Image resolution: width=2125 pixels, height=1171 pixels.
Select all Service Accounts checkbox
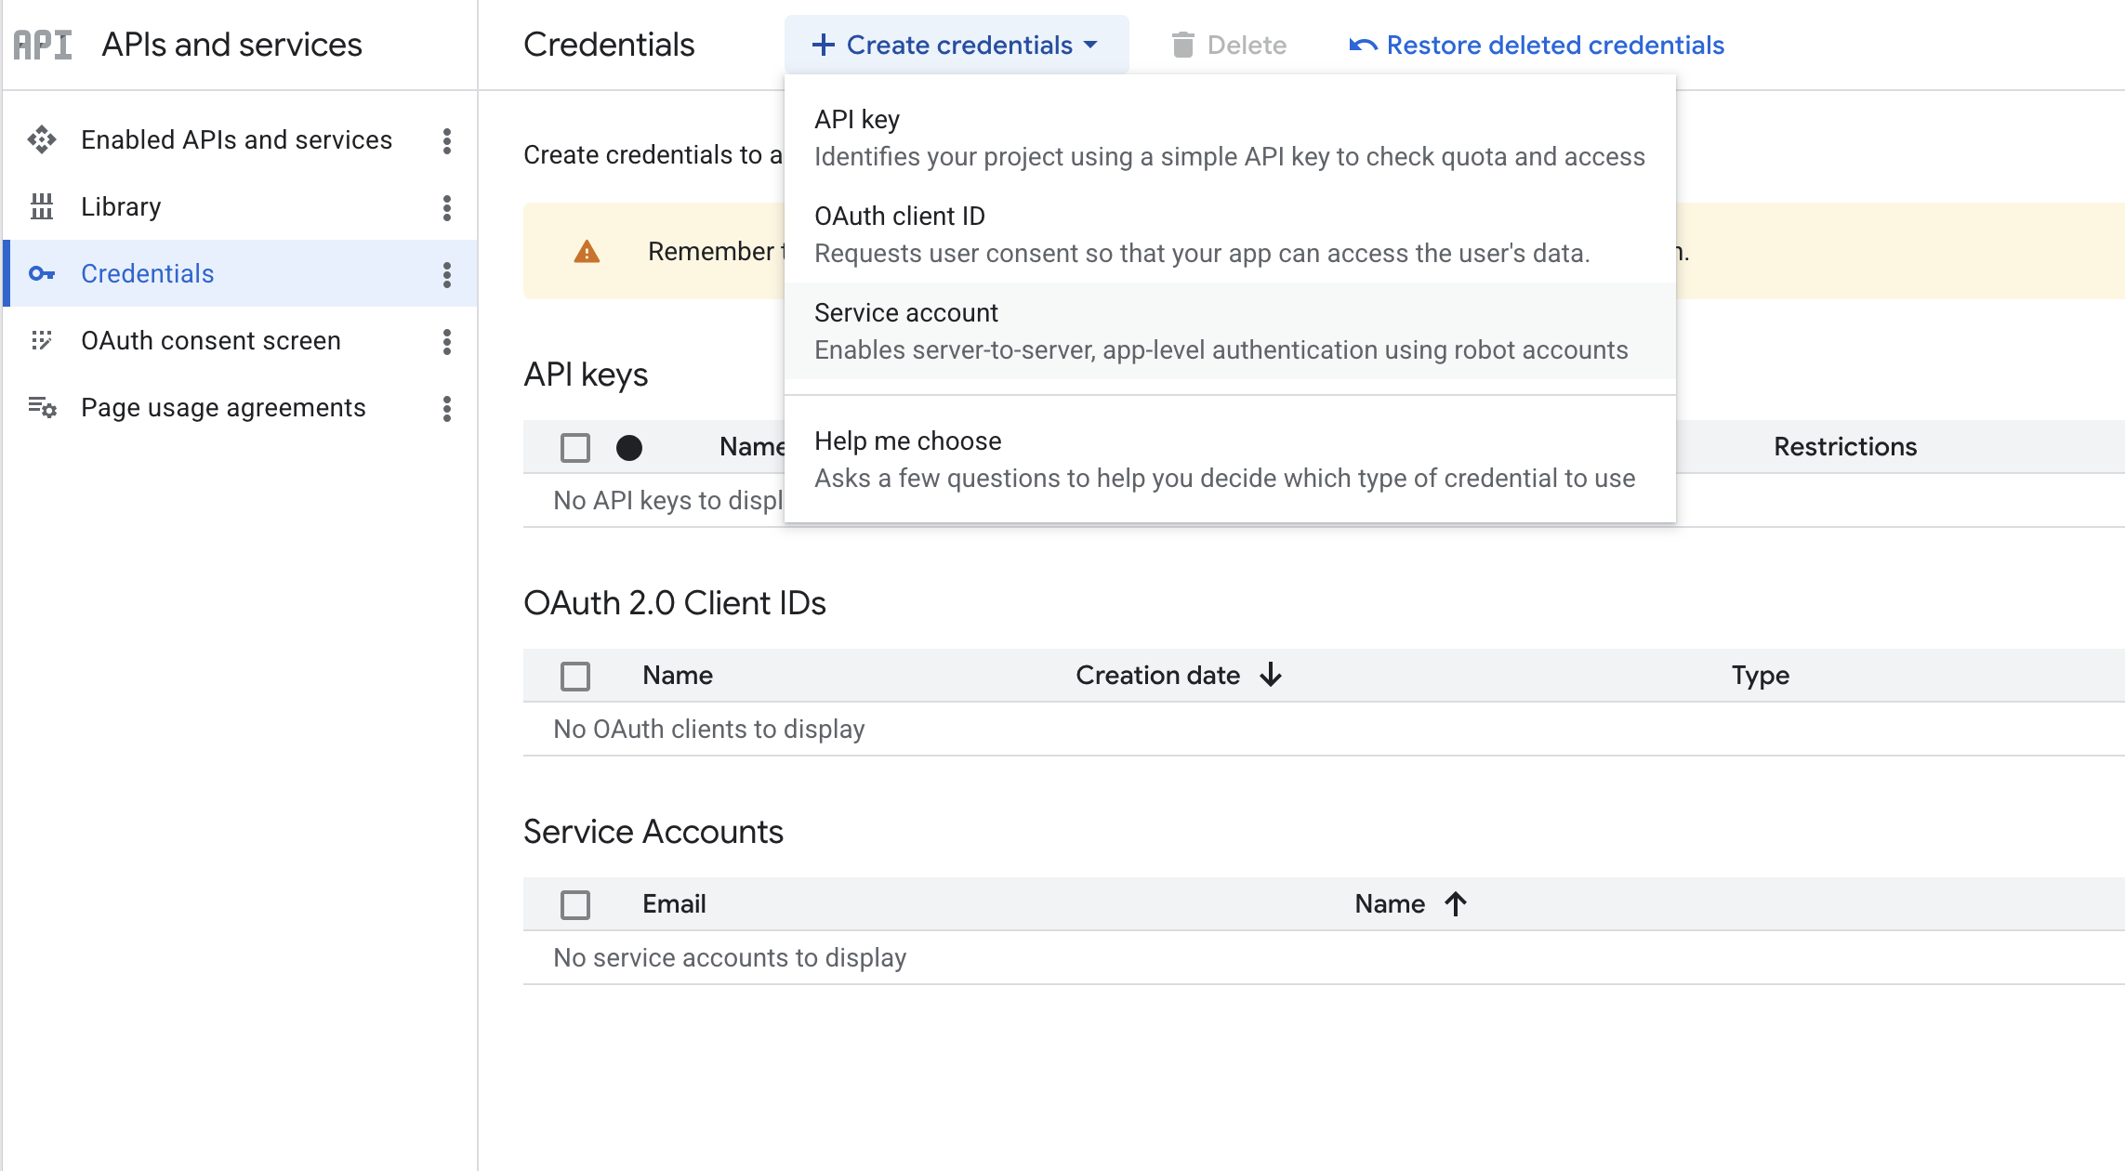(x=575, y=905)
